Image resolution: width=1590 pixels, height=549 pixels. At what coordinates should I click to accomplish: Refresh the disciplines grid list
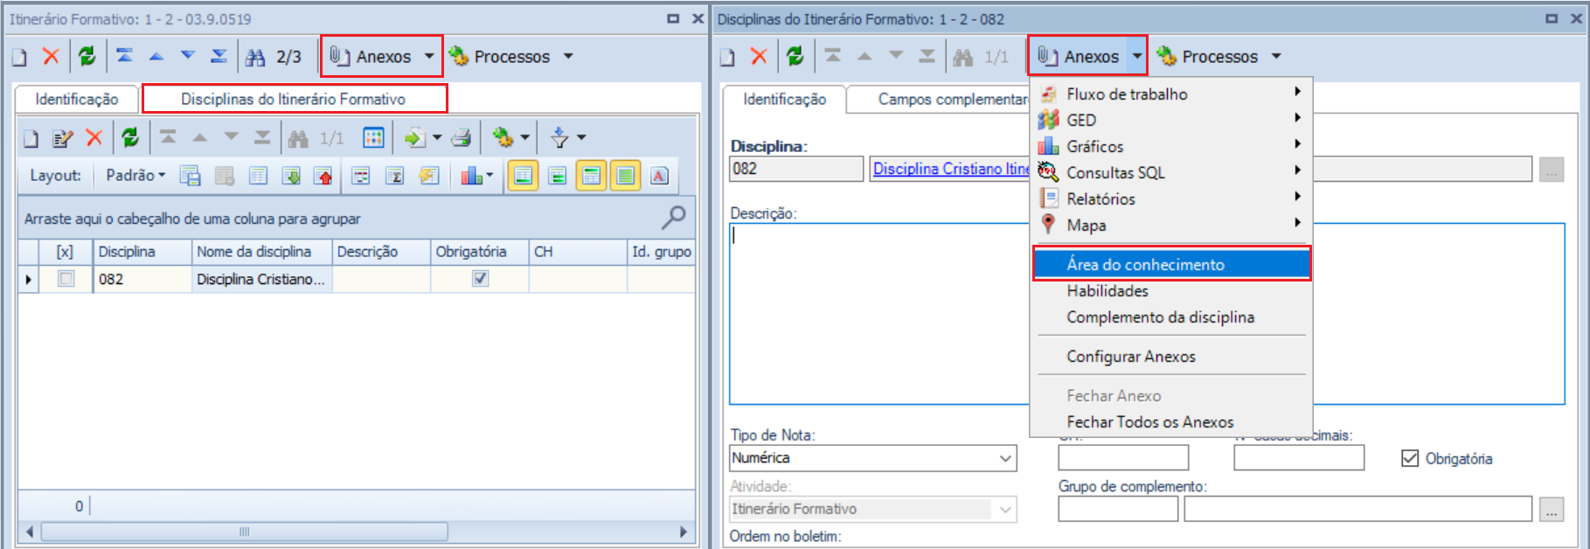pyautogui.click(x=130, y=138)
